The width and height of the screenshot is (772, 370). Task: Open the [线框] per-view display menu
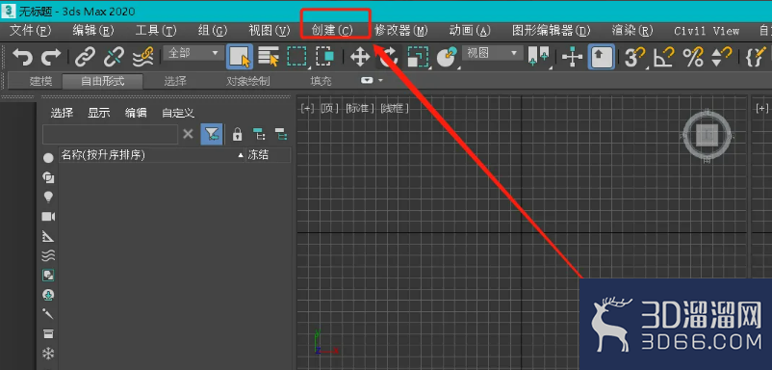[x=394, y=108]
